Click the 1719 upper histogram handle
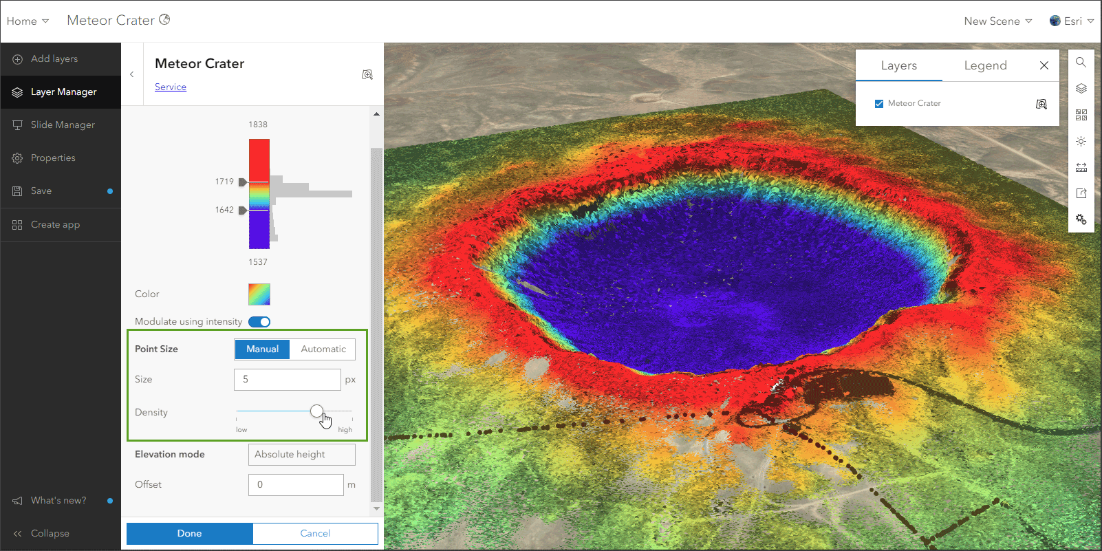This screenshot has width=1102, height=551. click(x=243, y=182)
